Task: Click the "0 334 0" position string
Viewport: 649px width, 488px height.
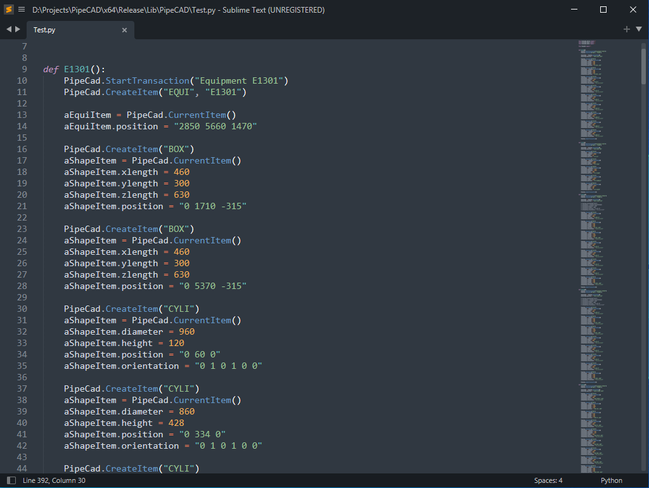Action: (x=202, y=434)
